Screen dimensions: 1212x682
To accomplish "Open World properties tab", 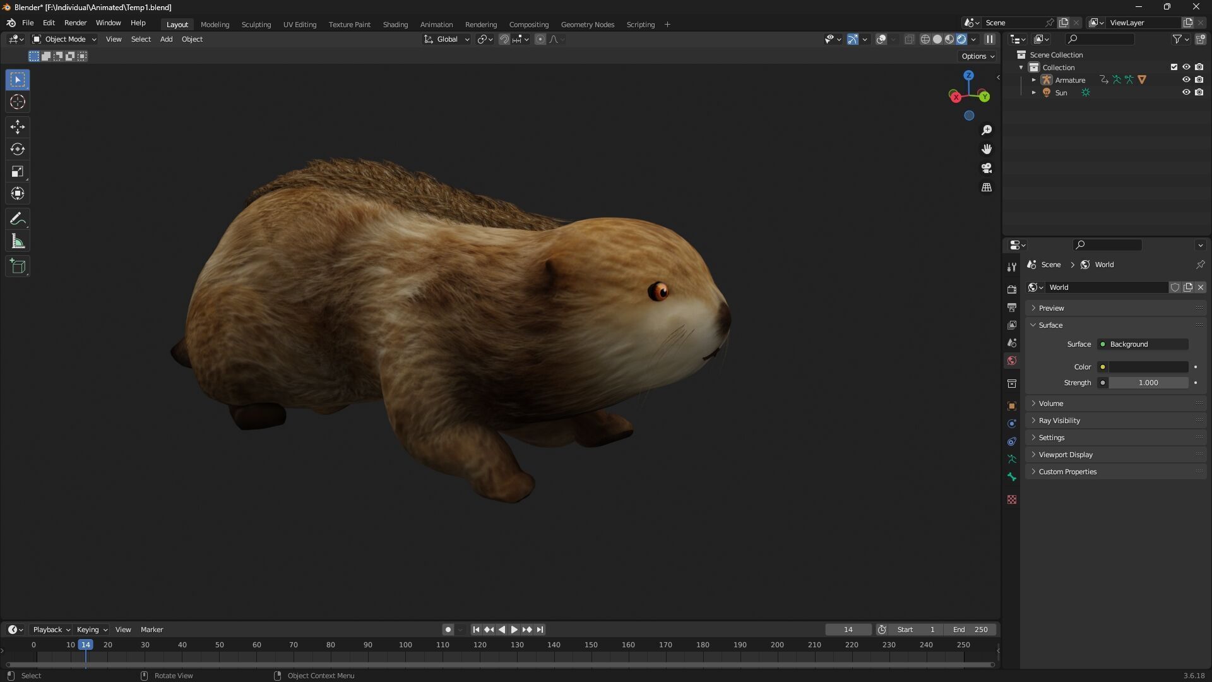I will click(x=1012, y=361).
